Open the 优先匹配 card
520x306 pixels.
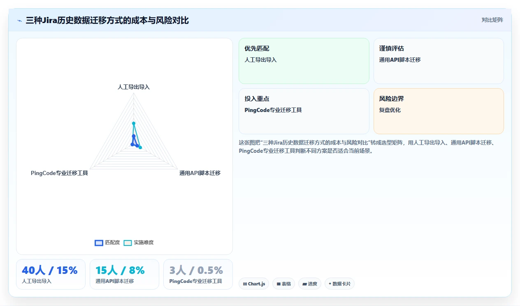coord(304,61)
